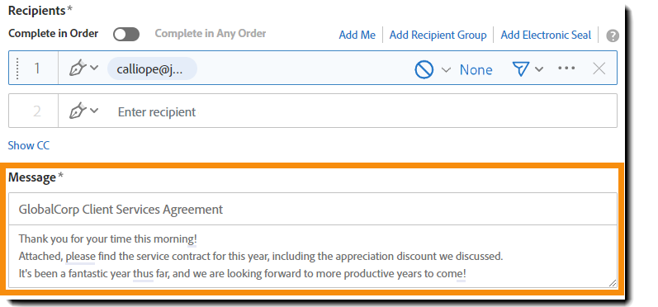Click the Show CC link
The height and width of the screenshot is (307, 658).
tap(29, 145)
